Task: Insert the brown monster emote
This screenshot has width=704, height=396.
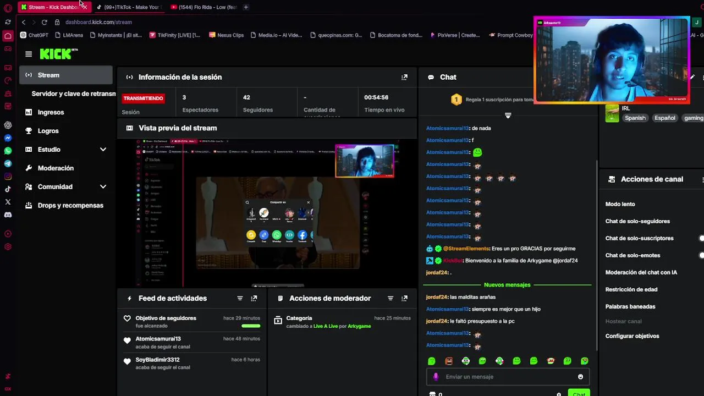Action: tap(449, 361)
